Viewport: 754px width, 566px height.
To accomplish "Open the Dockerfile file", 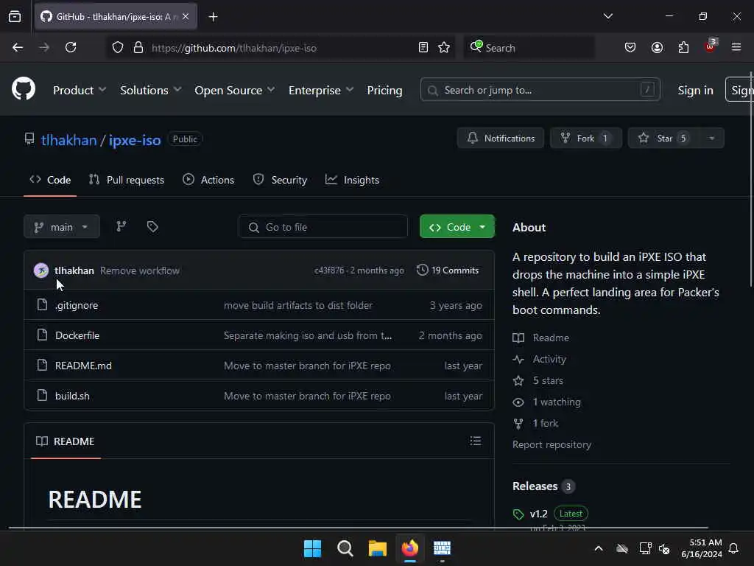I will 77,335.
